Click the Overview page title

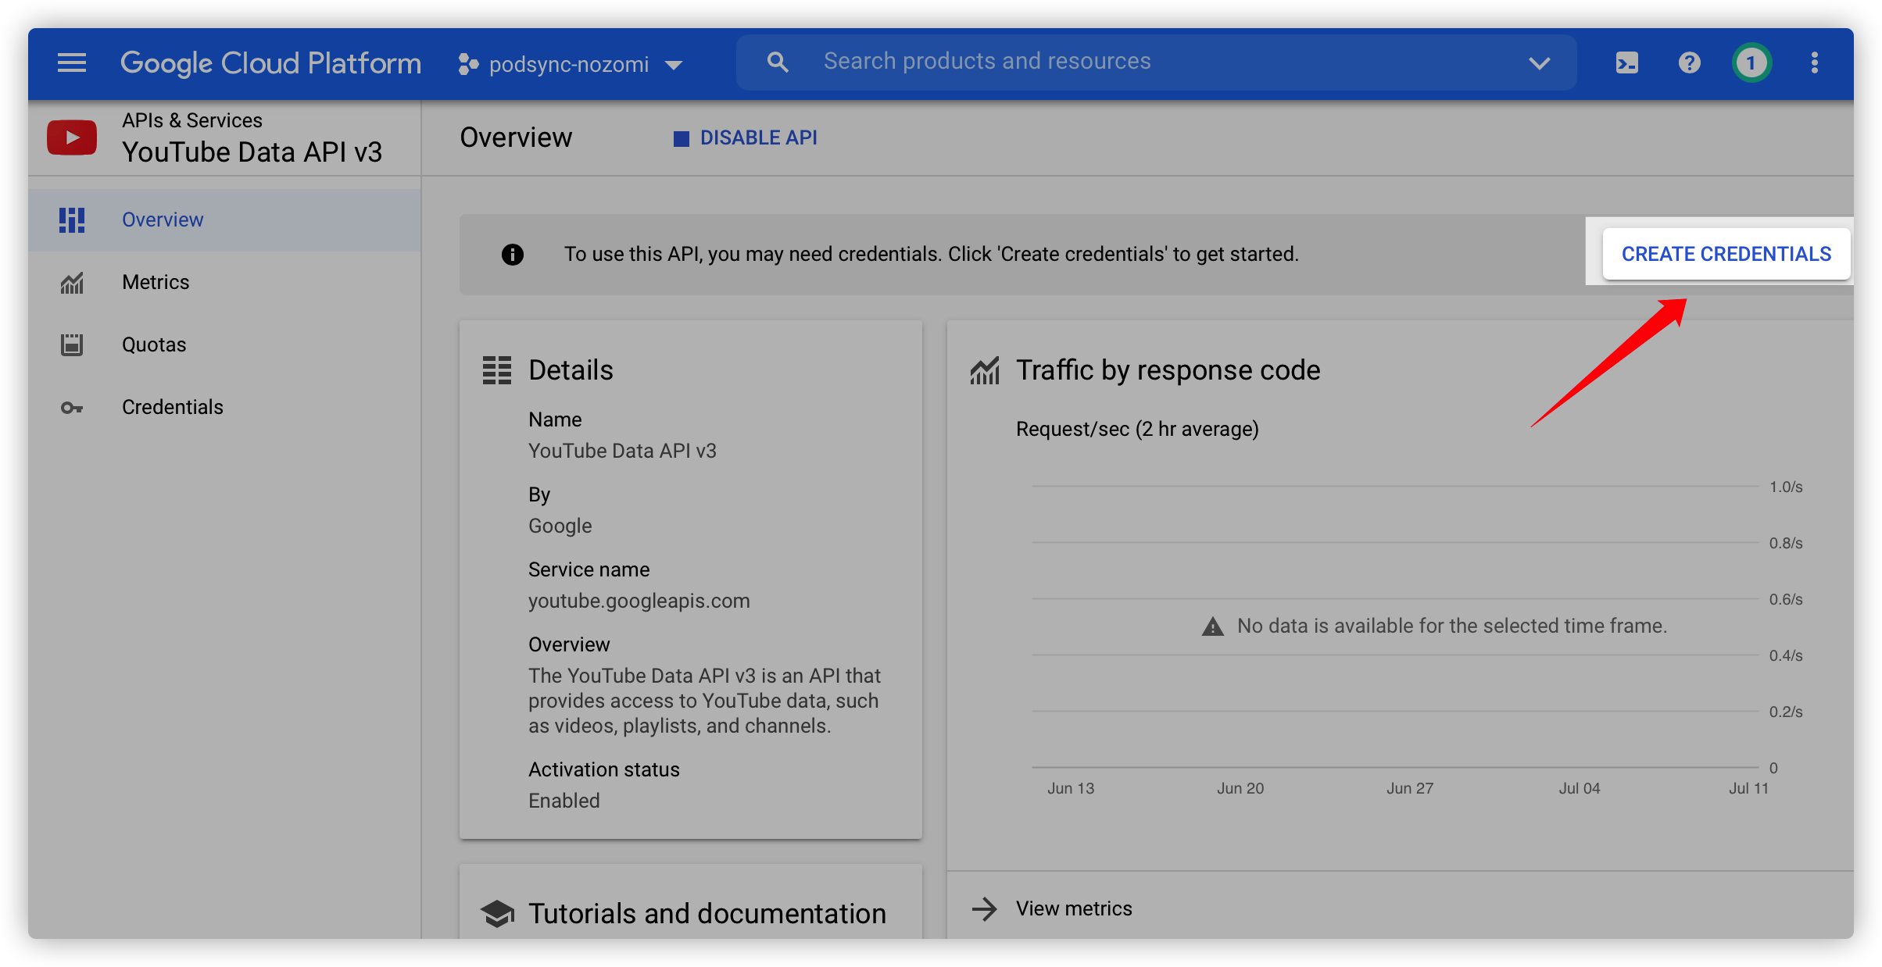[x=516, y=137]
